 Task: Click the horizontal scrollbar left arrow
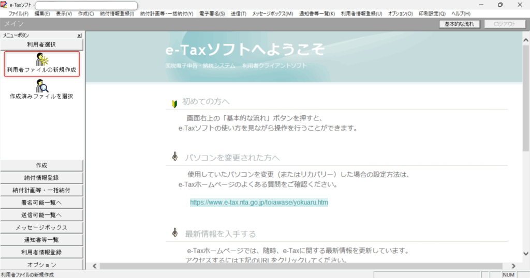click(95, 266)
